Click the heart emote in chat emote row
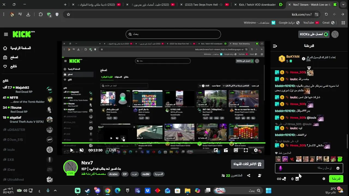 [292, 159]
